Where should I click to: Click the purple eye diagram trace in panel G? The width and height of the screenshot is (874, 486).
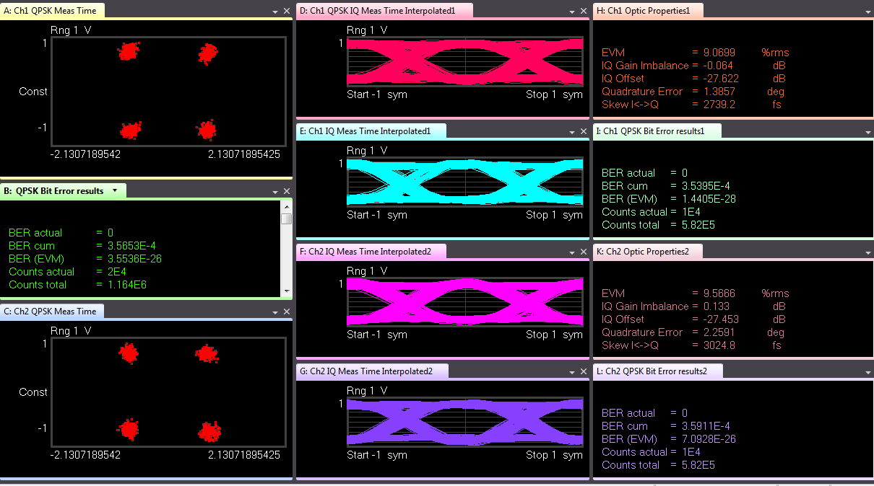coord(464,423)
